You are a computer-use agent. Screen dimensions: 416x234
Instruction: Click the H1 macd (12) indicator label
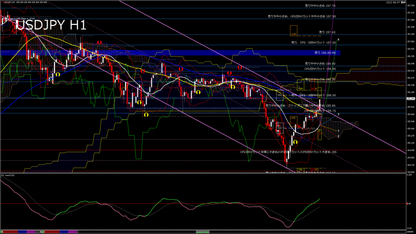8,175
